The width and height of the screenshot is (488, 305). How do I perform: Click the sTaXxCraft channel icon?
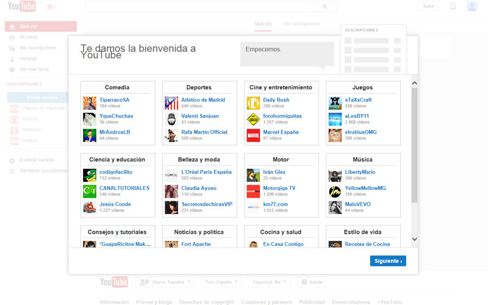click(x=335, y=103)
